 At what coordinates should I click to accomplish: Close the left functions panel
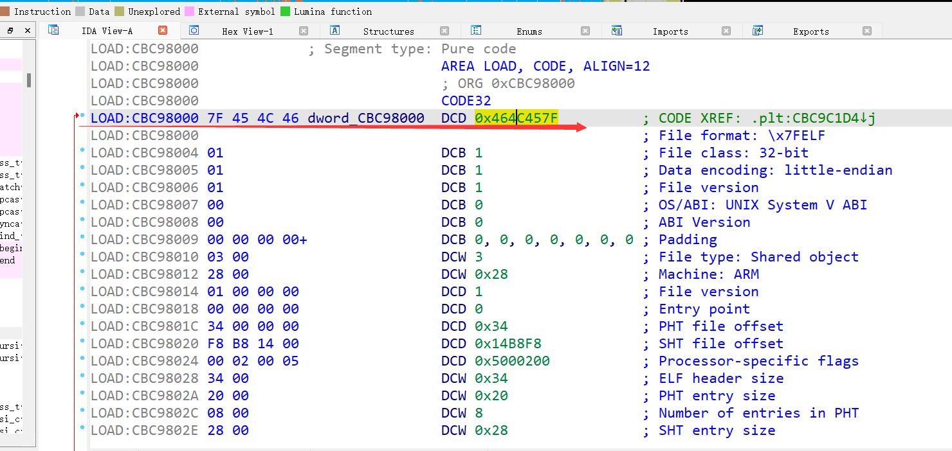pos(27,31)
